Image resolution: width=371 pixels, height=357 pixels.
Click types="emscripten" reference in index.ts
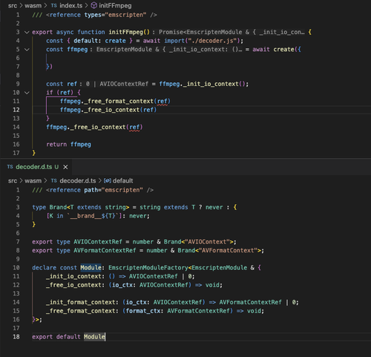click(115, 15)
